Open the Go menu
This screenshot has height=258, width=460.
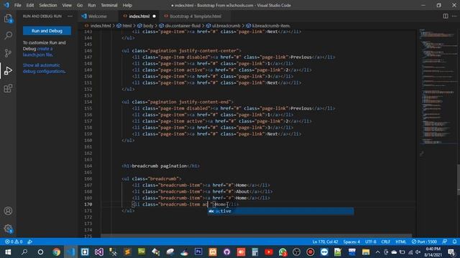pyautogui.click(x=80, y=5)
